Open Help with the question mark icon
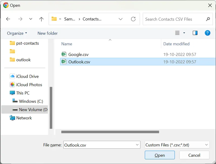The image size is (216, 164). coord(207,33)
